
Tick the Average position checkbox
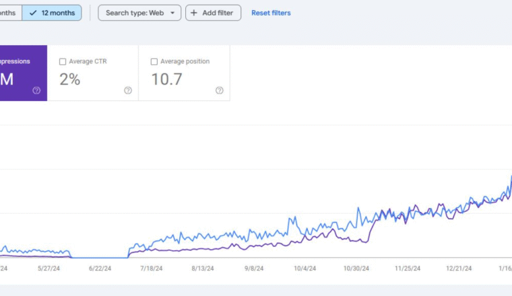[154, 62]
